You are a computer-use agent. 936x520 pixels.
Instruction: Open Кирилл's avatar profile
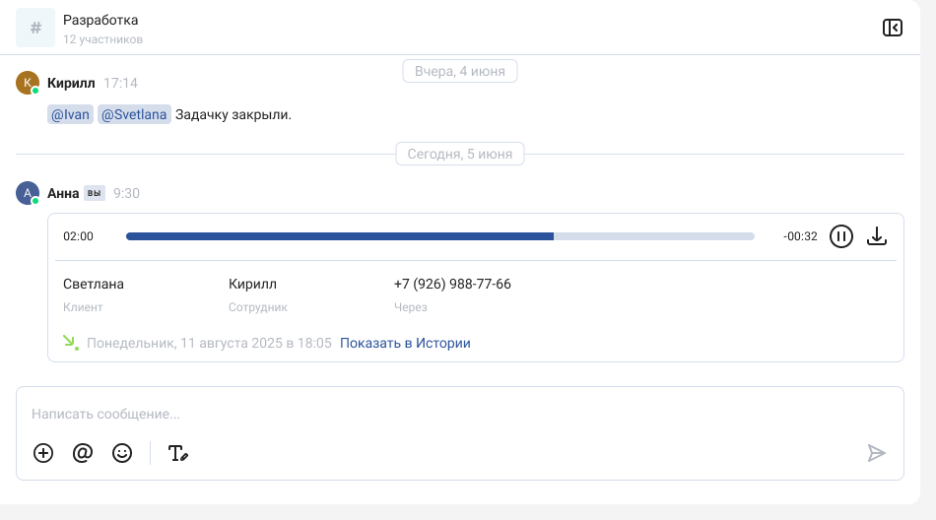coord(28,83)
